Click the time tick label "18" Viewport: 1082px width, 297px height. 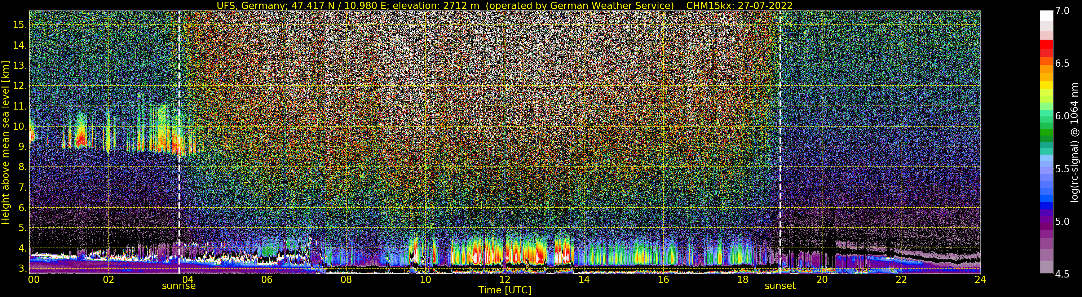click(743, 280)
